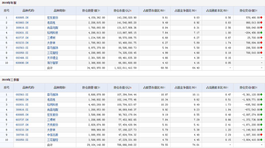
Task: Click green down arrow beside -1,871,200.00 in 三季报
Action: coord(261,125)
